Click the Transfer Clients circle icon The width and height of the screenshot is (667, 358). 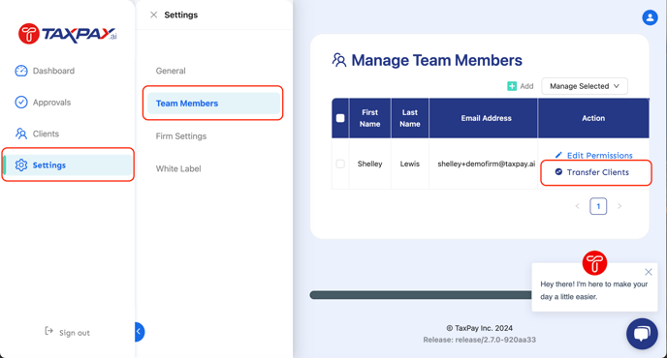click(x=558, y=171)
